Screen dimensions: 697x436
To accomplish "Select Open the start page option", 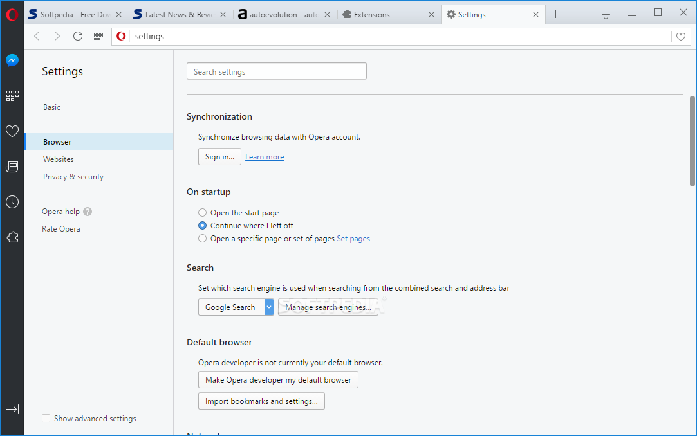I will (x=202, y=213).
